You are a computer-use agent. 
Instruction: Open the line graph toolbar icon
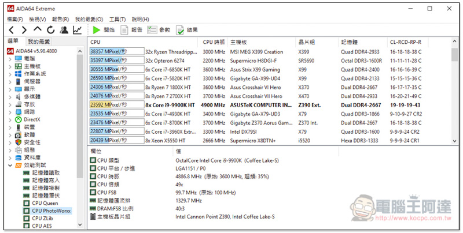(x=78, y=30)
